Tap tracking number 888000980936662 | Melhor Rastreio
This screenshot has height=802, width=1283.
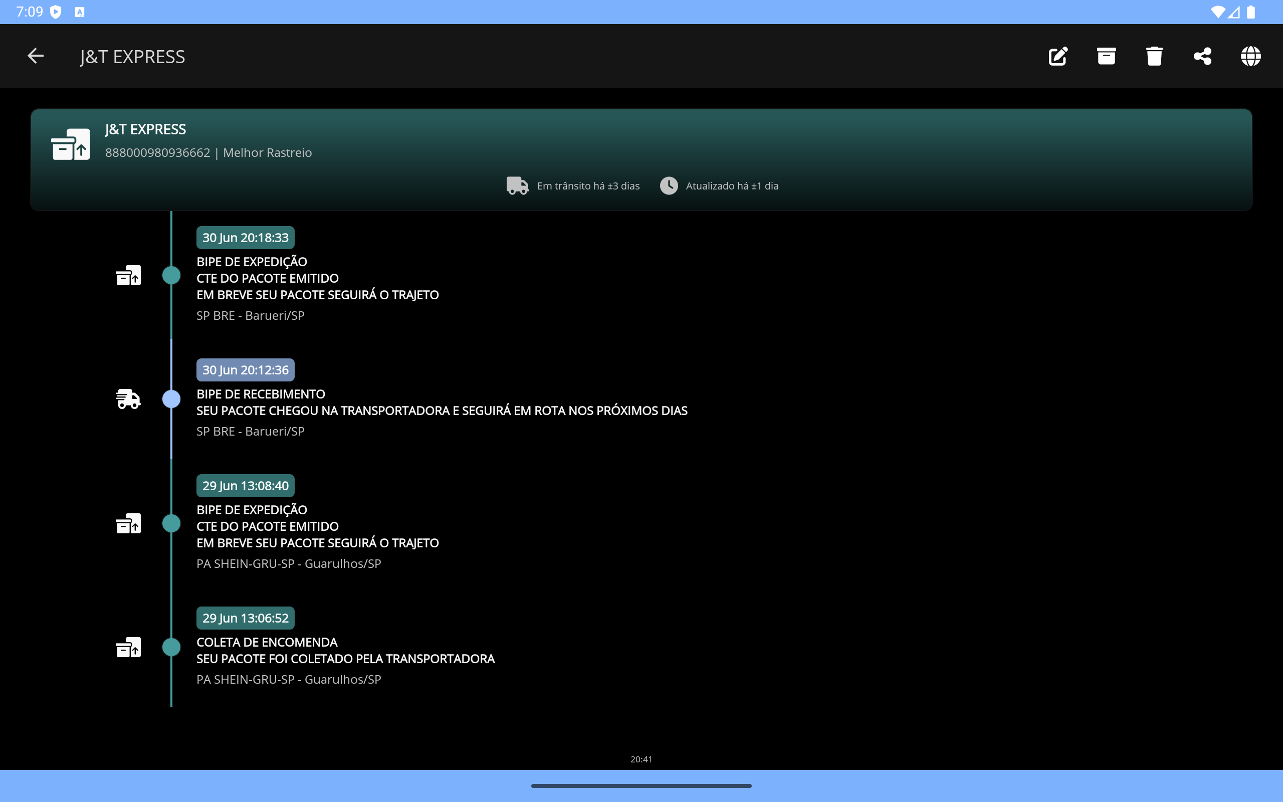[x=208, y=153]
